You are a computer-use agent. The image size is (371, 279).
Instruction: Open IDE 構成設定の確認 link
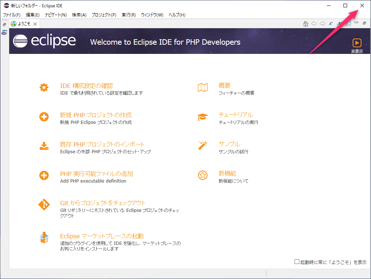pos(86,86)
